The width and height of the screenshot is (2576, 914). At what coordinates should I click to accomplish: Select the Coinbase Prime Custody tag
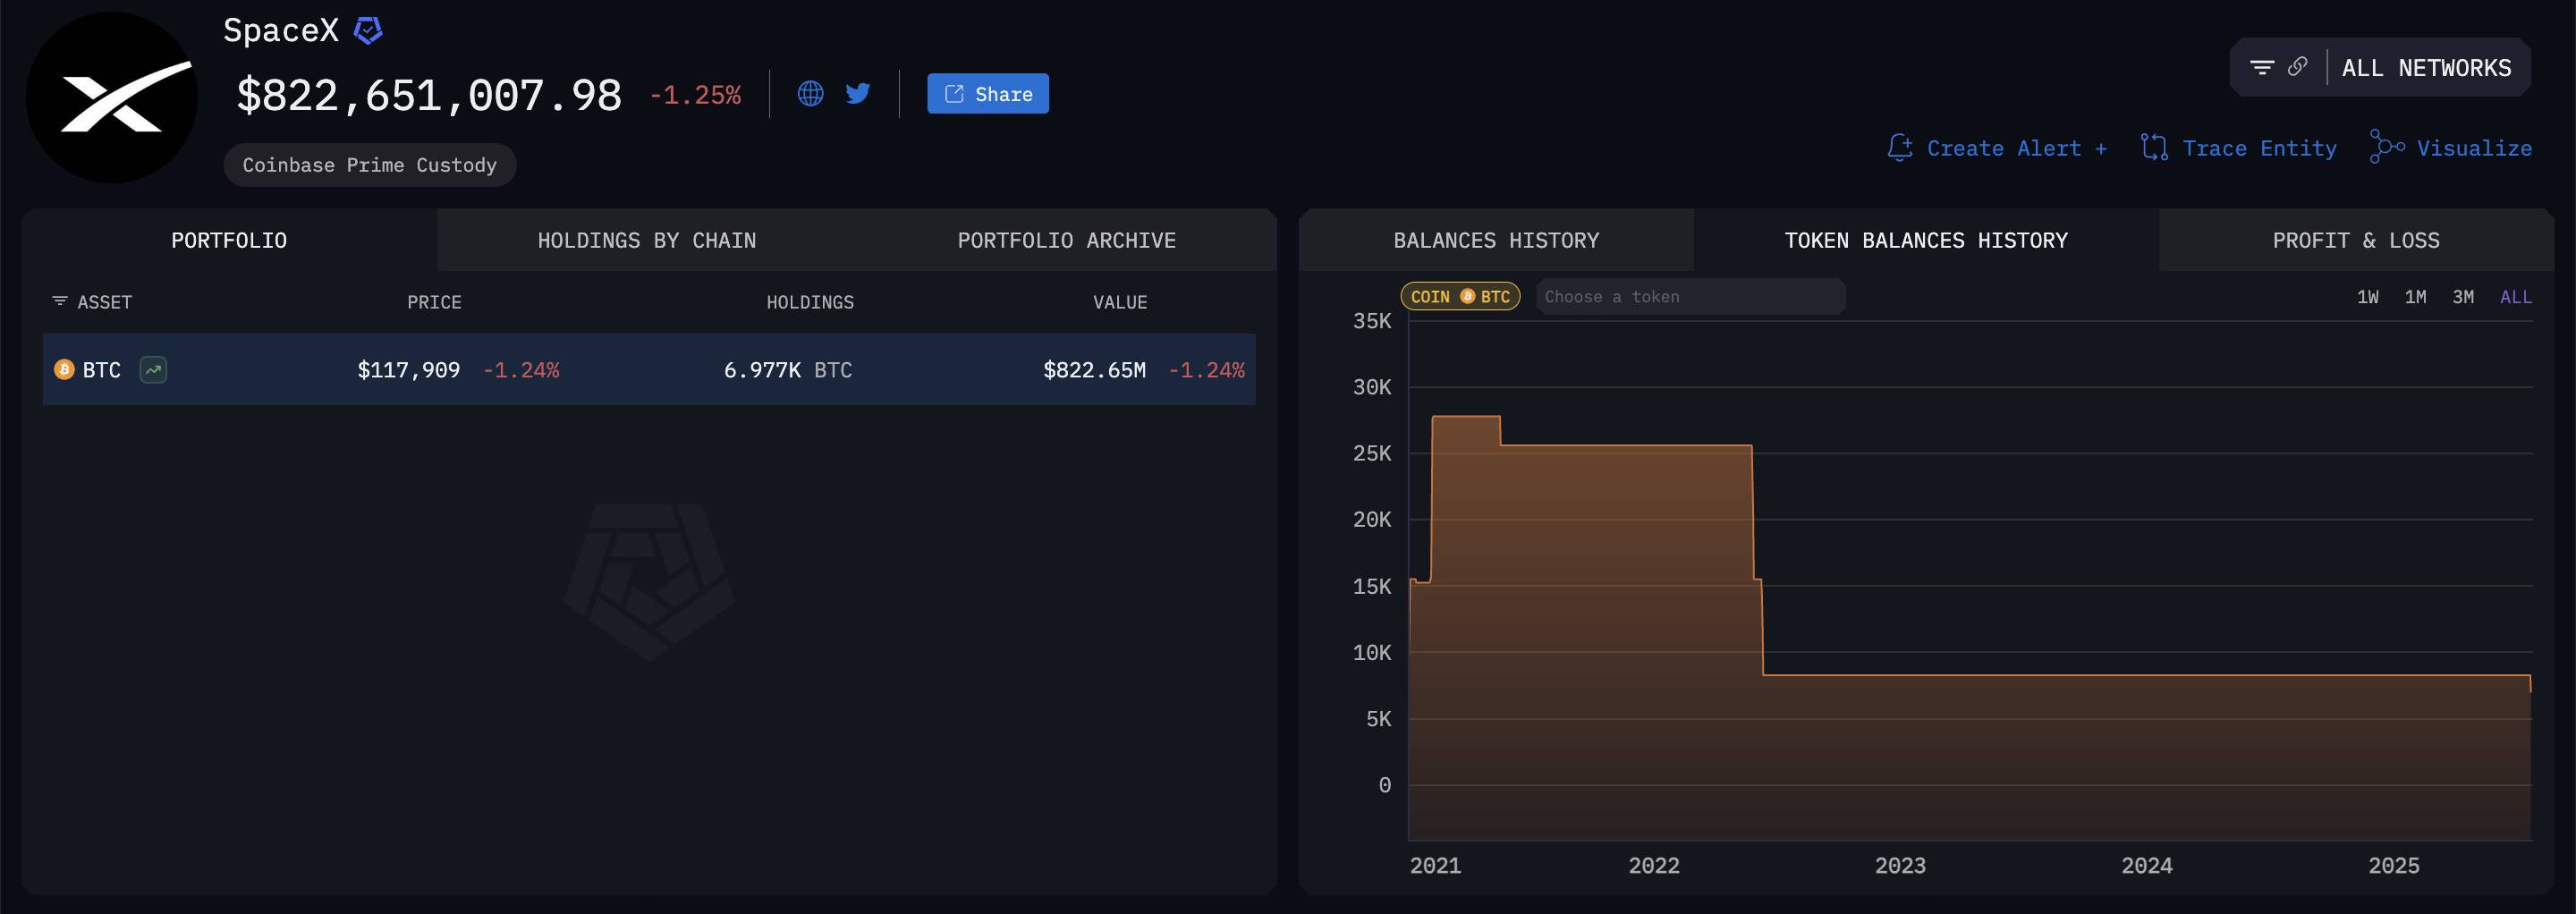click(x=369, y=165)
